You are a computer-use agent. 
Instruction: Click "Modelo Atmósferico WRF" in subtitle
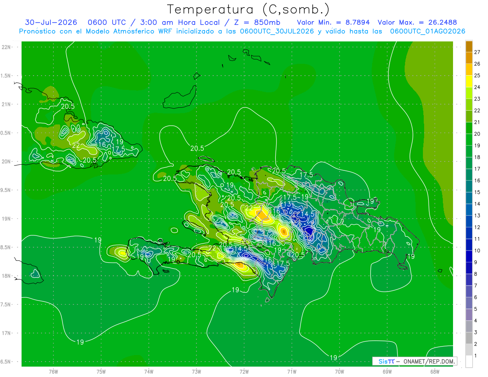click(x=124, y=31)
